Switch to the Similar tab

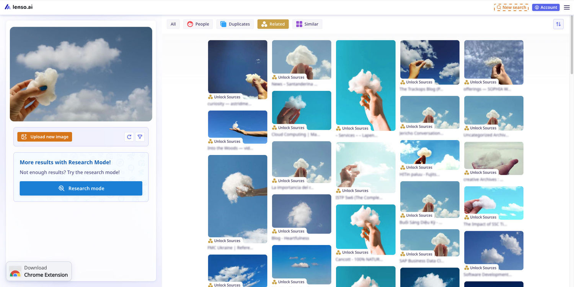click(x=307, y=24)
